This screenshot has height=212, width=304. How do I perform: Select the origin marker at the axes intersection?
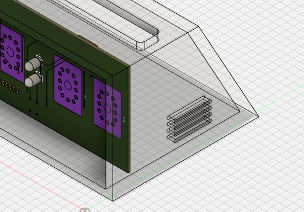tap(85, 210)
